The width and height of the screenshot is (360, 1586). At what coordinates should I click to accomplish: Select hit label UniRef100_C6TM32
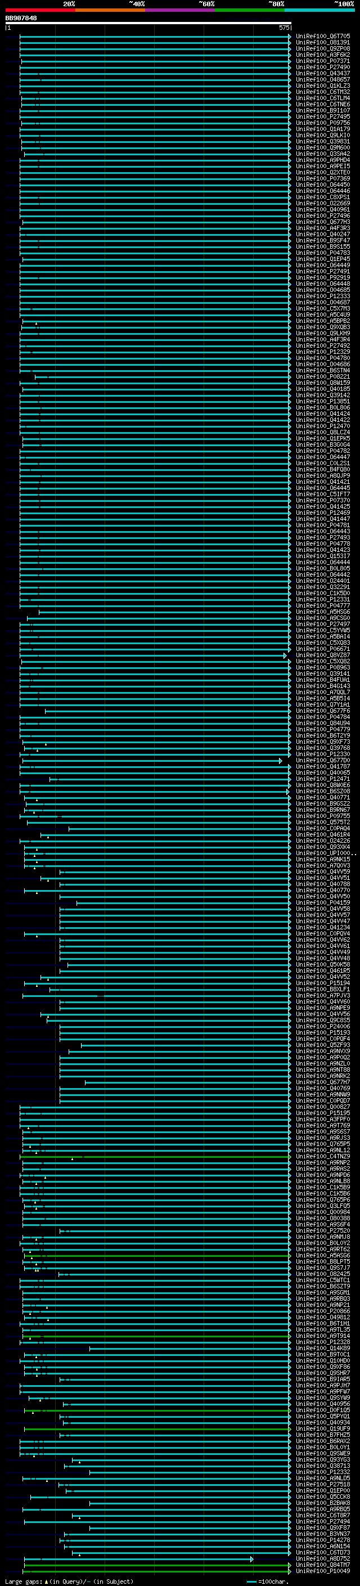(x=323, y=92)
